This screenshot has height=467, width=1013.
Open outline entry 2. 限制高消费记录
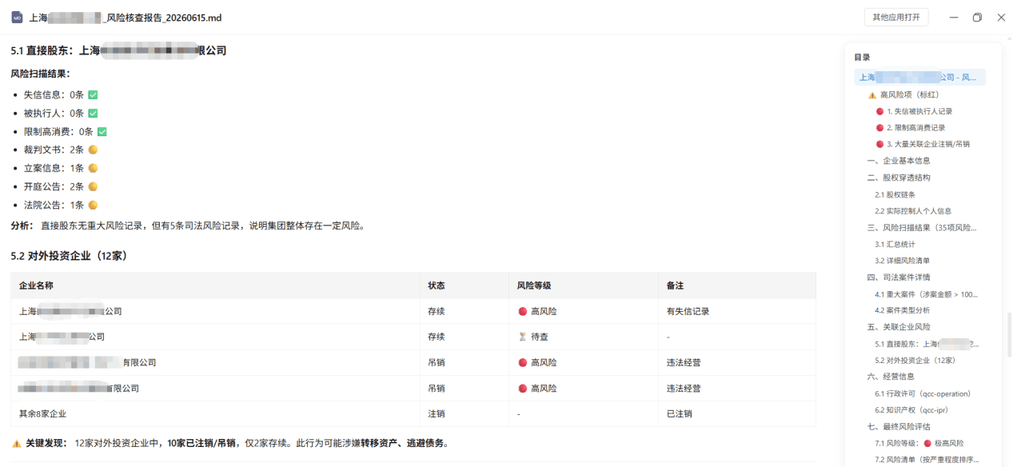coord(911,128)
